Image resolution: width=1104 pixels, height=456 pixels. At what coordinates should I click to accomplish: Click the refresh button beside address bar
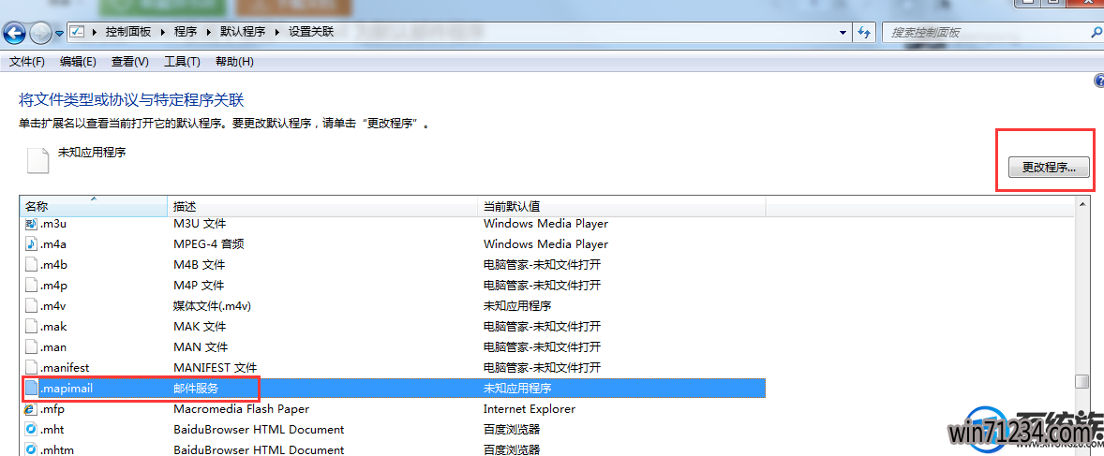pos(865,33)
